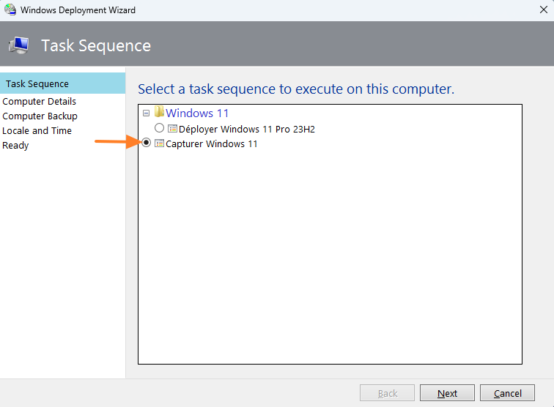The width and height of the screenshot is (554, 407).
Task: Click the Déployer Windows 11 Pro task icon
Action: click(x=172, y=129)
